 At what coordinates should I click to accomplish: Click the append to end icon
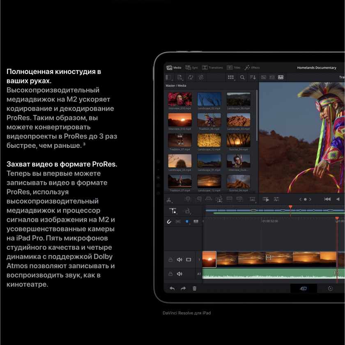198,199
